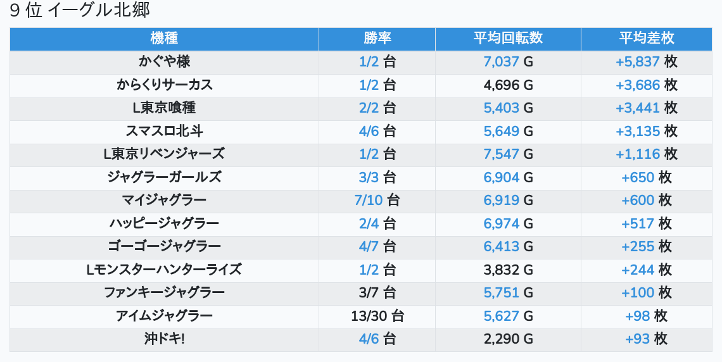The height and width of the screenshot is (362, 722).
Task: Click Lモンスターハンターライズ machine name
Action: [164, 270]
